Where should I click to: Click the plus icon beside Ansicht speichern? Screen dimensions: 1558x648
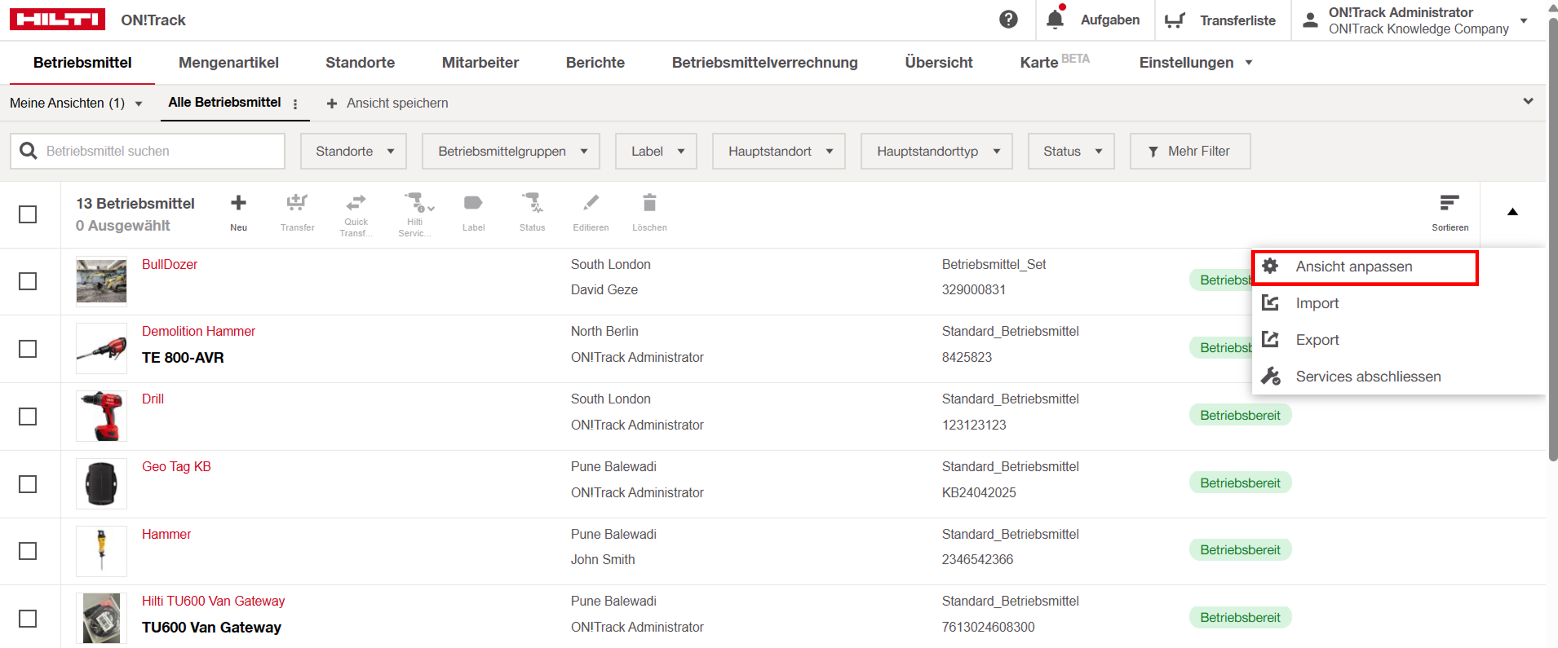pos(331,103)
